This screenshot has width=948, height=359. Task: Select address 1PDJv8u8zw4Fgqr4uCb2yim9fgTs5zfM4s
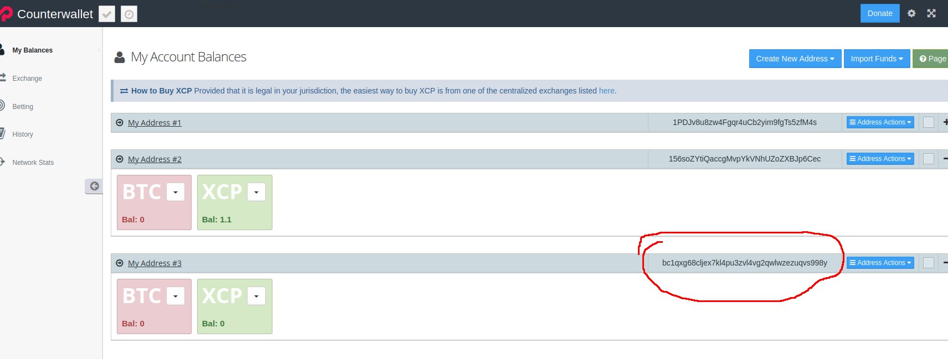(x=745, y=122)
